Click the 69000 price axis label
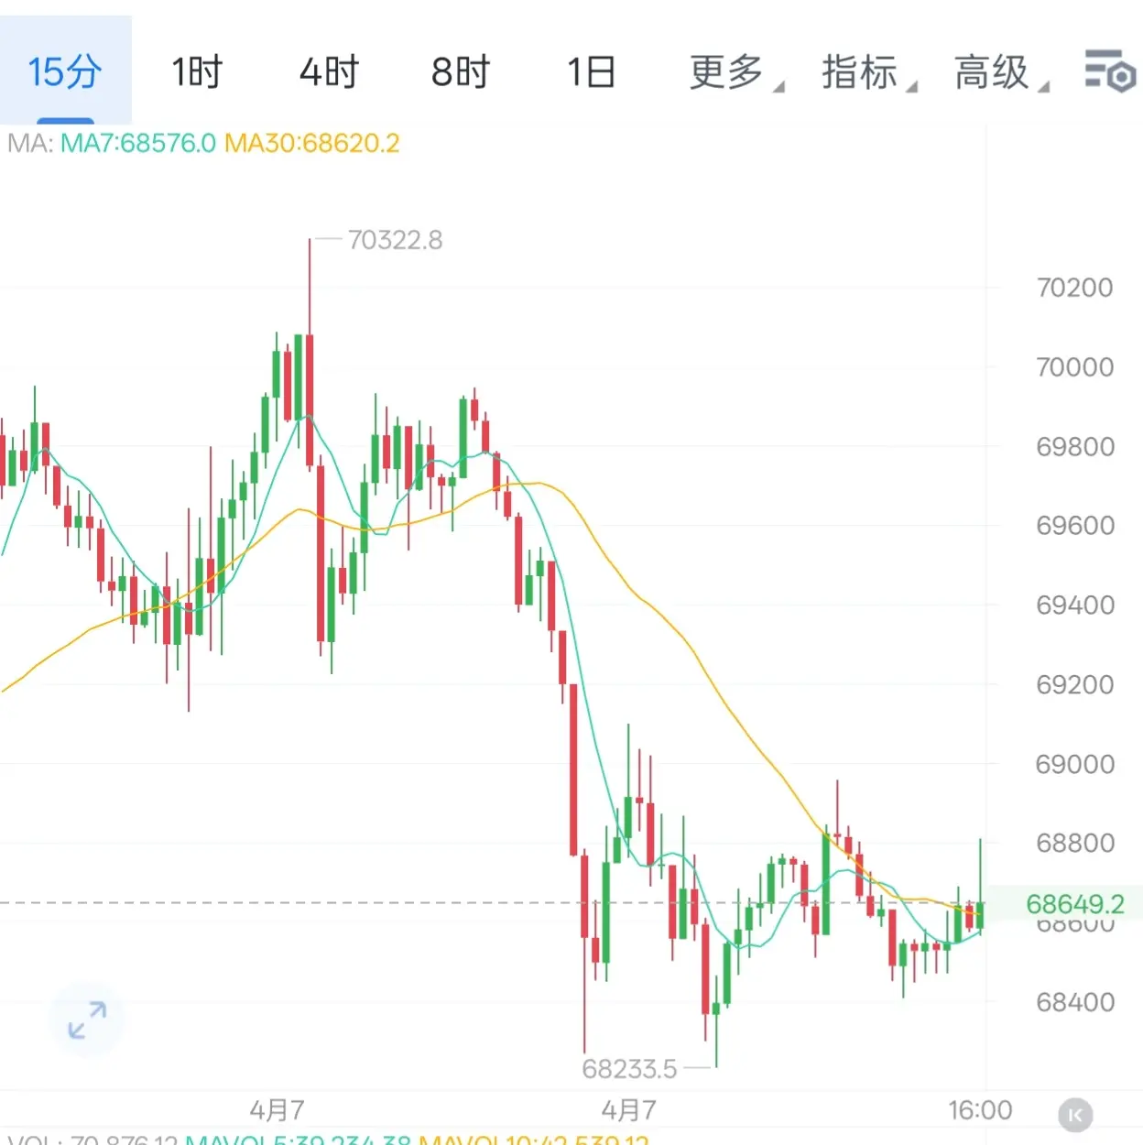 1074,764
